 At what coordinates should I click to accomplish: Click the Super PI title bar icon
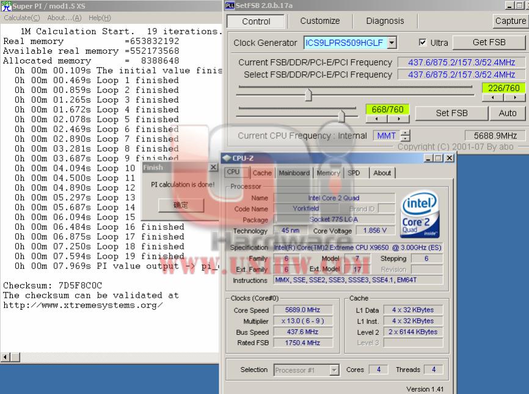coord(6,5)
